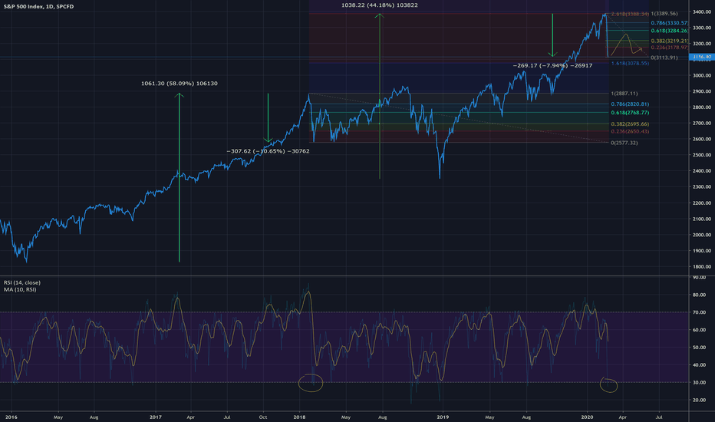Image resolution: width=715 pixels, height=422 pixels.
Task: Click 3400.00 on the price axis
Action: click(x=702, y=12)
